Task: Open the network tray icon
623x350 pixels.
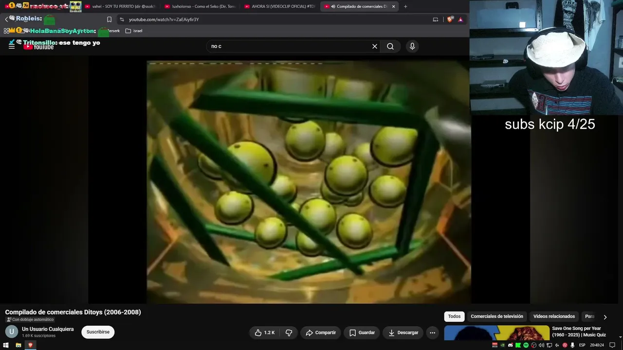Action: (549, 345)
